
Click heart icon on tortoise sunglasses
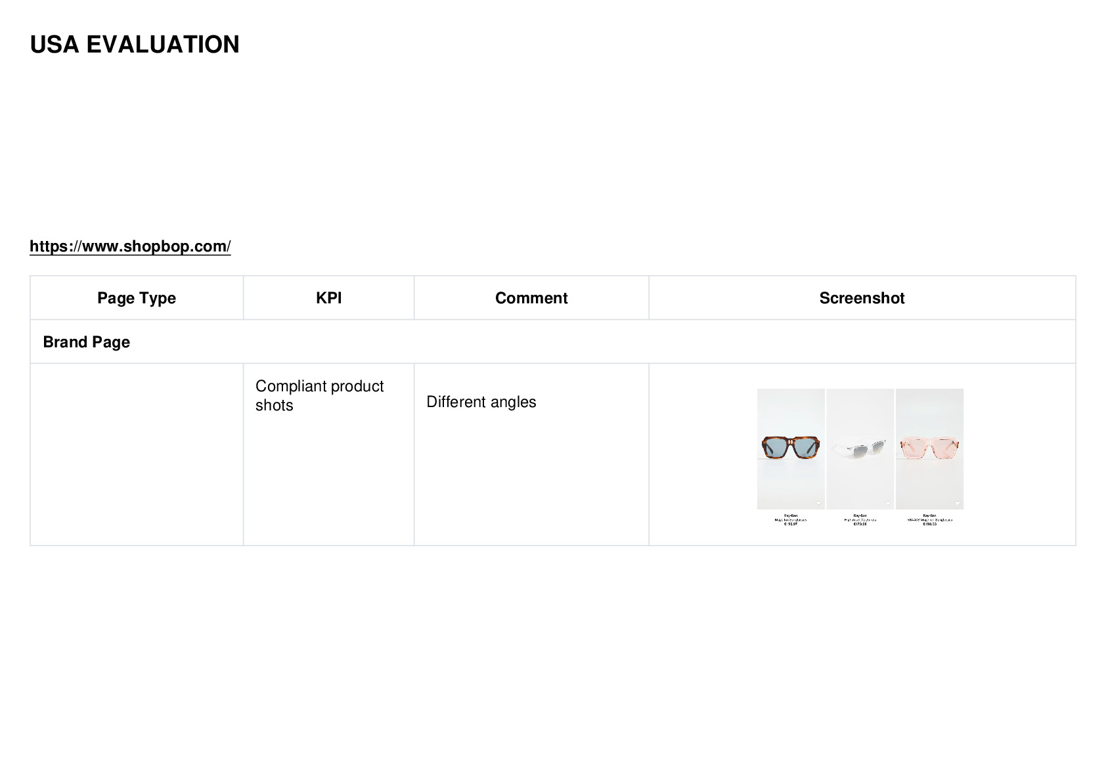(x=818, y=503)
